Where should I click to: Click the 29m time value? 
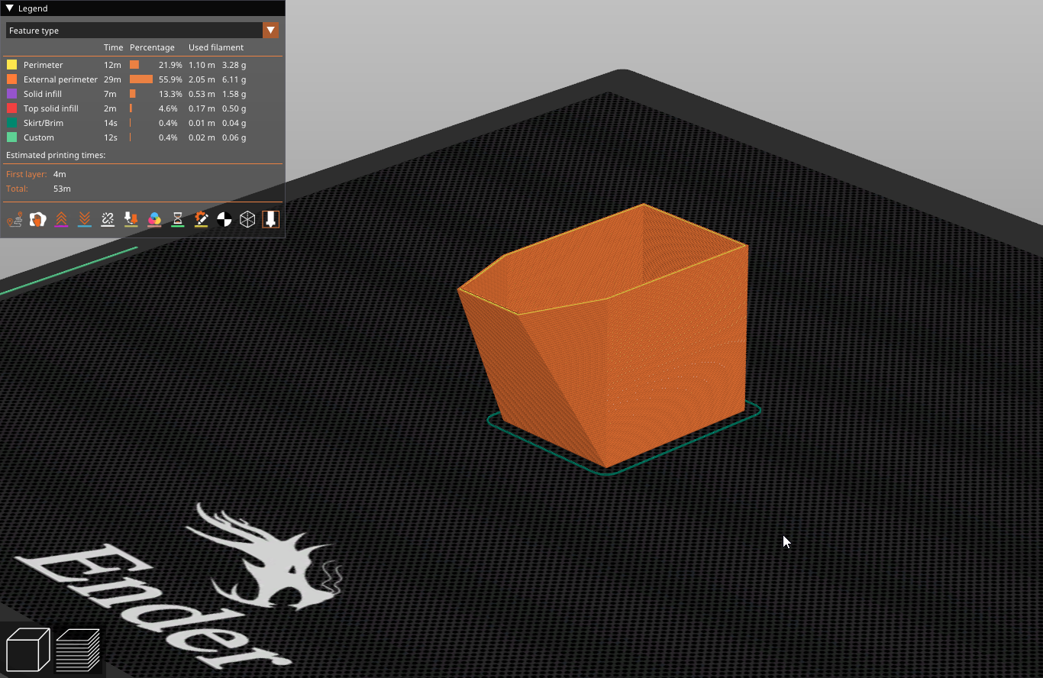click(x=112, y=79)
